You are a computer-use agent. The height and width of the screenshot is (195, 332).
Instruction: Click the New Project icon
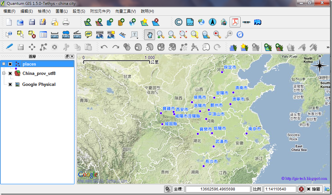(9, 22)
